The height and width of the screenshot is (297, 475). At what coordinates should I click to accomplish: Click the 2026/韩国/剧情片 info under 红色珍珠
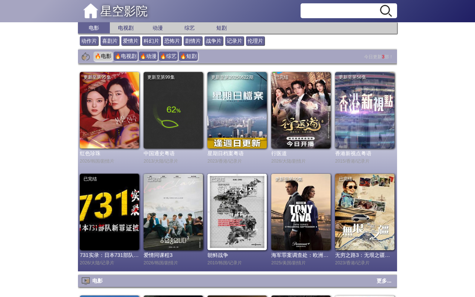point(97,161)
